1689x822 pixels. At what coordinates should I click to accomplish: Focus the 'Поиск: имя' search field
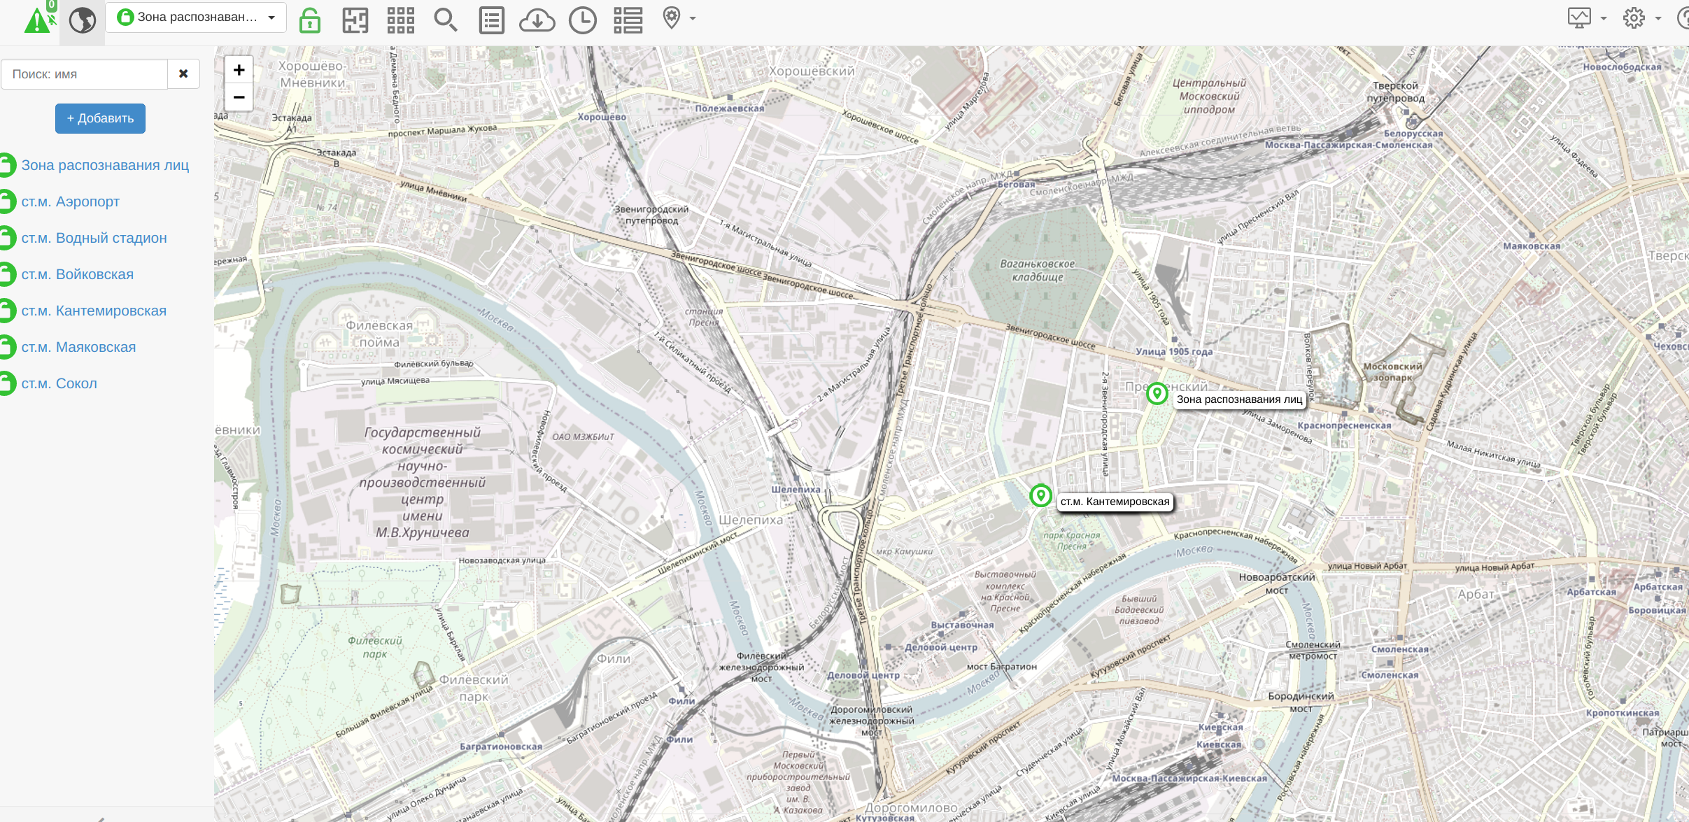point(85,74)
